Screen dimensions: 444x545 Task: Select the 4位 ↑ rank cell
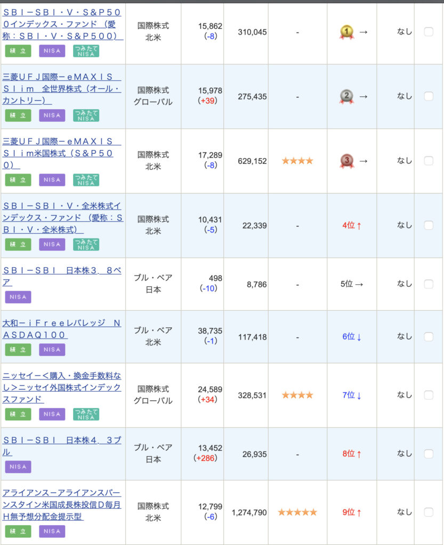point(352,226)
